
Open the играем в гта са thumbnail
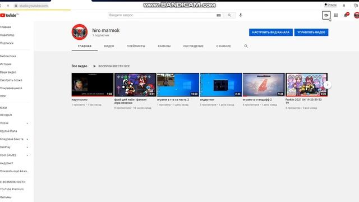point(178,85)
